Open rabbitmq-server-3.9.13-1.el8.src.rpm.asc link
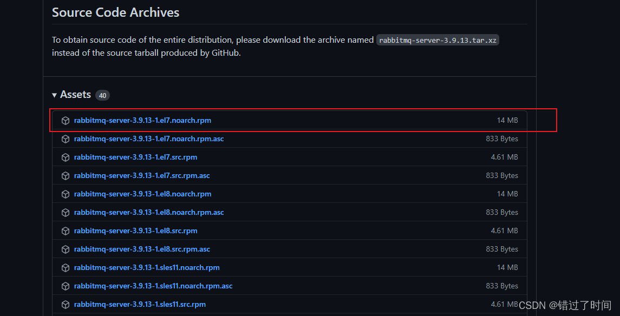The height and width of the screenshot is (316, 620). [142, 249]
